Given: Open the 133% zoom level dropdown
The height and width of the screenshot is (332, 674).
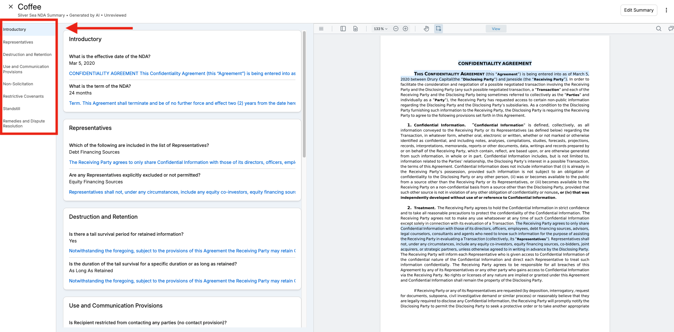Looking at the screenshot, I should [x=381, y=29].
